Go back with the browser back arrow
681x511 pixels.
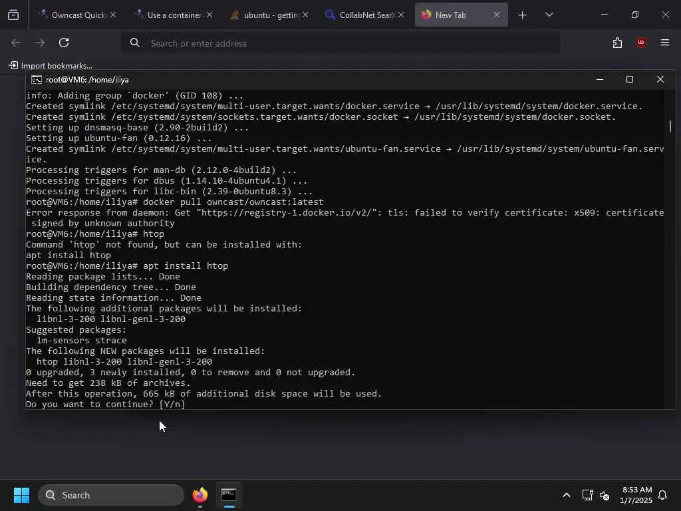(x=16, y=43)
